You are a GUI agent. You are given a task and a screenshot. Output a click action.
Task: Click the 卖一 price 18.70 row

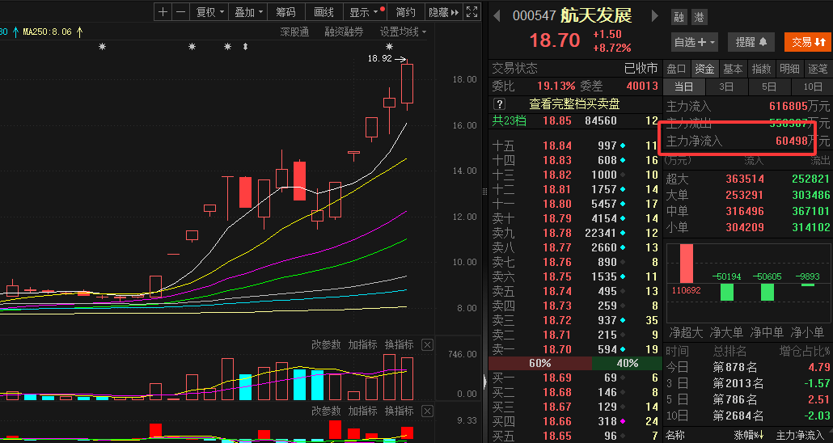pos(575,349)
